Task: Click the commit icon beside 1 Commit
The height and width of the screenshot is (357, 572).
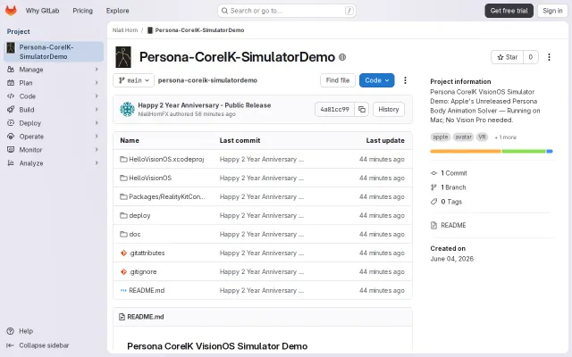Action: pyautogui.click(x=433, y=173)
